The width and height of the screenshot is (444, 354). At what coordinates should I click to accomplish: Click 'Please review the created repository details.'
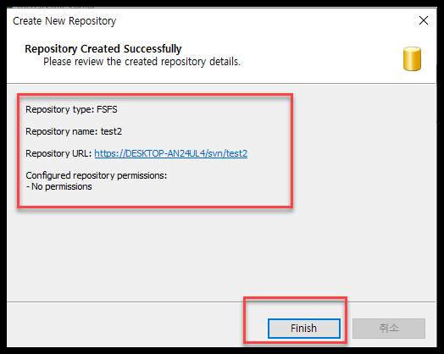point(142,62)
